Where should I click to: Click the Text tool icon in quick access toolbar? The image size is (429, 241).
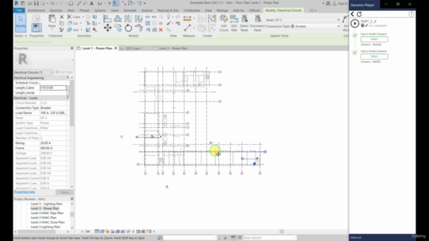(x=92, y=3)
